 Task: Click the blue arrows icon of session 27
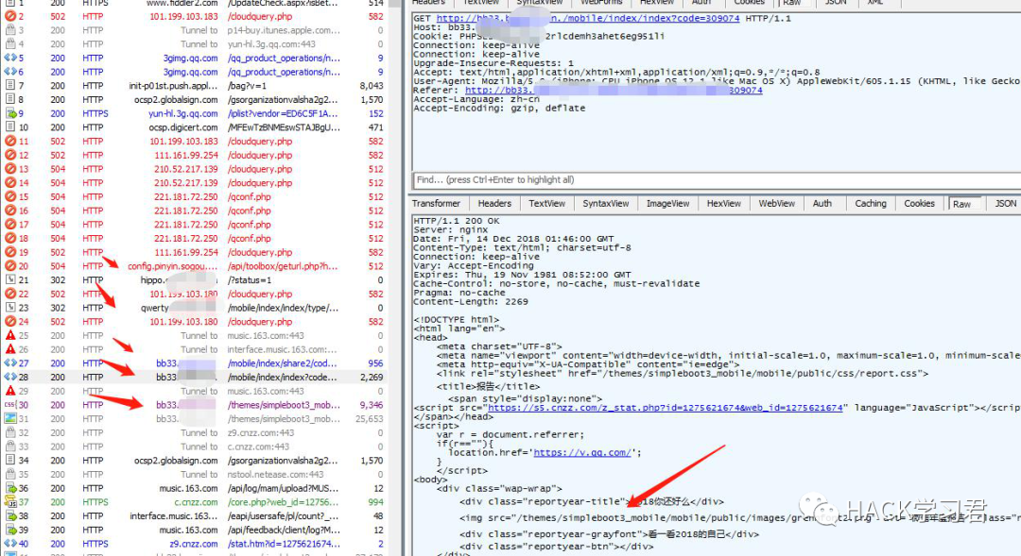coord(10,362)
